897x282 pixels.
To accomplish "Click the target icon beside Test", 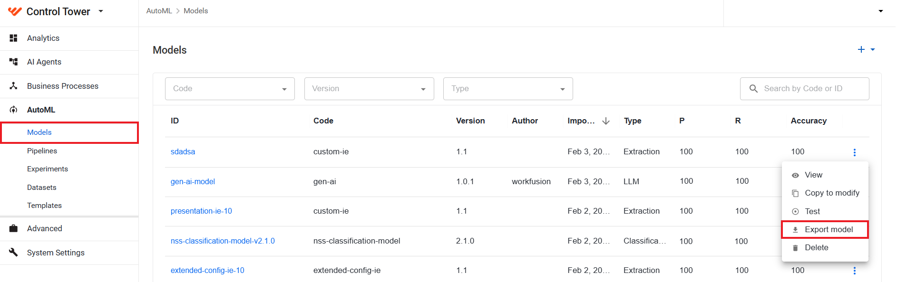I will [795, 212].
